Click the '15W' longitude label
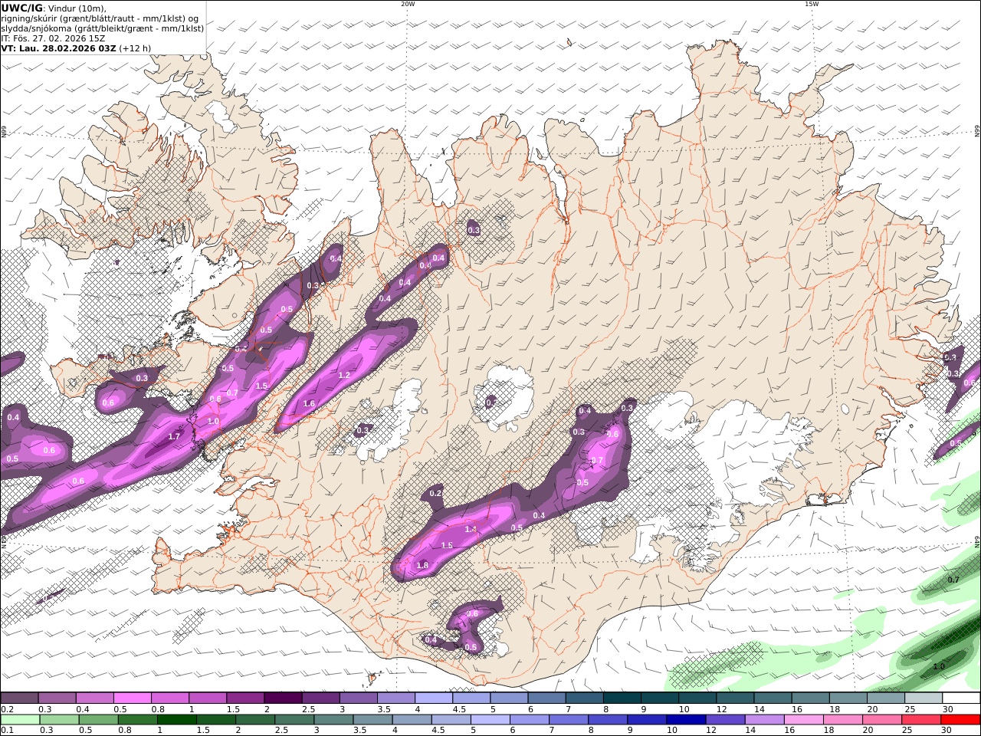The height and width of the screenshot is (736, 981). (x=812, y=4)
